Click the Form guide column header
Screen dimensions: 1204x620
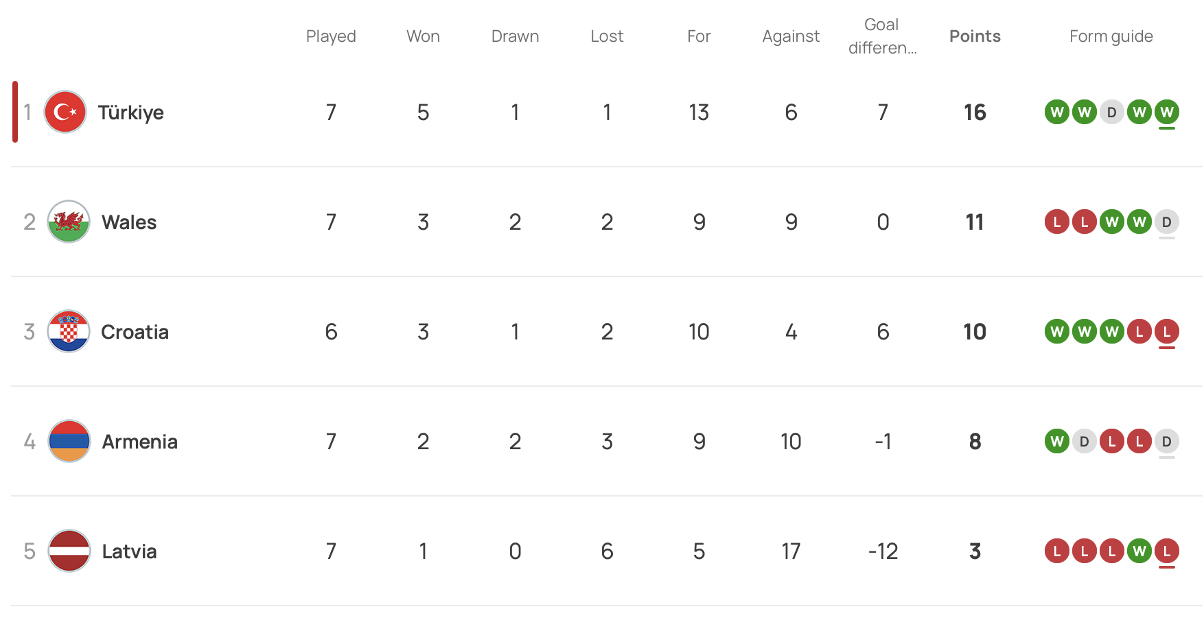point(1111,36)
